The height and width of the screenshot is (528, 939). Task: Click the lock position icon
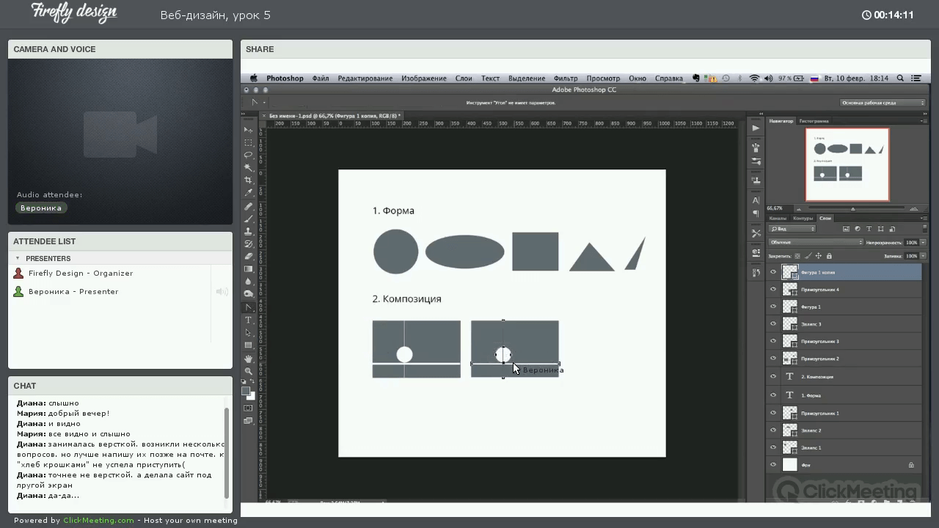point(819,256)
